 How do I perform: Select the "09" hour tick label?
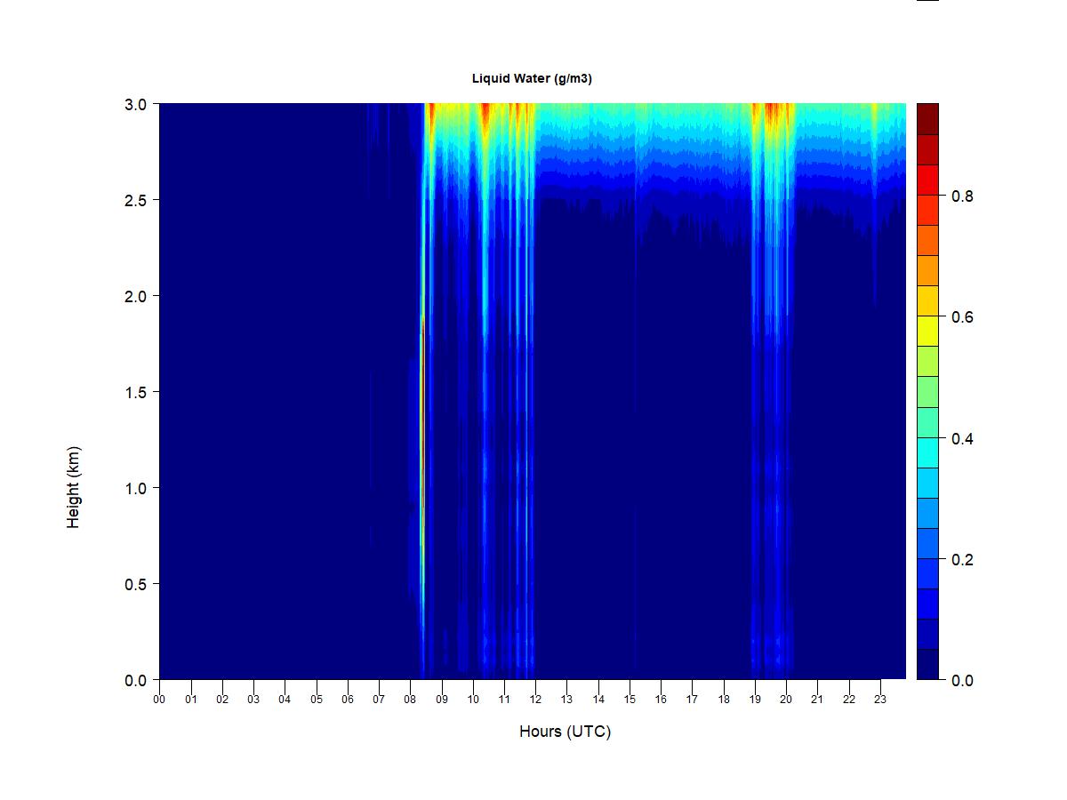tap(441, 700)
